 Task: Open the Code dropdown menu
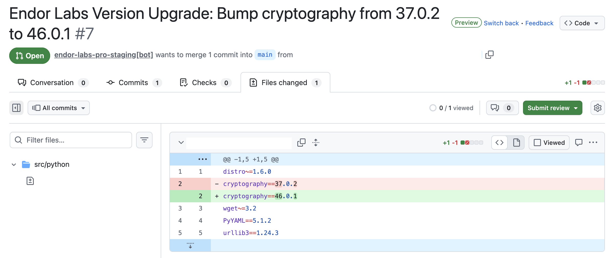point(582,23)
